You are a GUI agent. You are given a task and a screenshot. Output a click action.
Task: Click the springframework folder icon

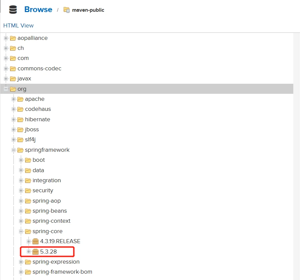pos(20,150)
